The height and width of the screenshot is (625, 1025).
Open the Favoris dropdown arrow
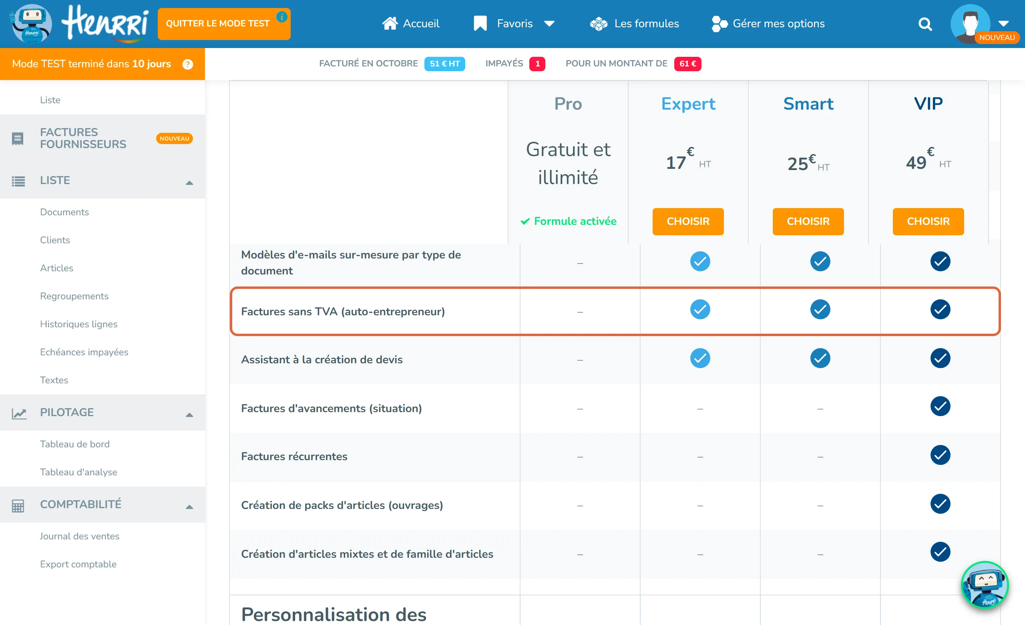[549, 24]
